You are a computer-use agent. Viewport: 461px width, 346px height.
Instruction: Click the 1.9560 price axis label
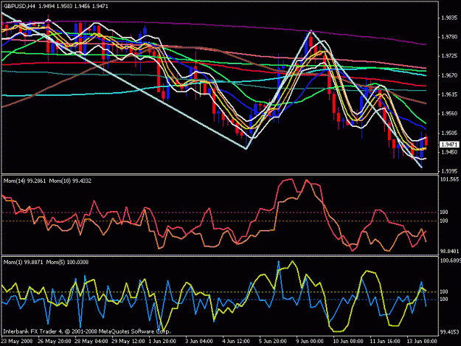tap(449, 114)
